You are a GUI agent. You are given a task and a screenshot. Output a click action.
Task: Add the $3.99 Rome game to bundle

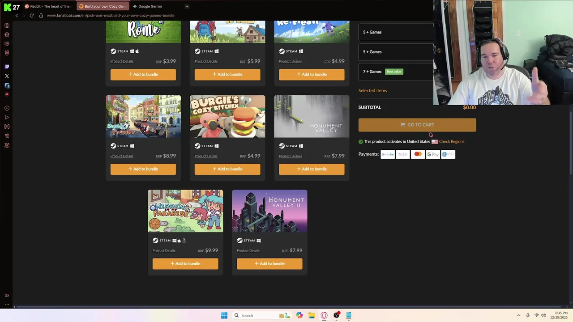click(143, 74)
